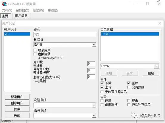Screen dimensions: 165x123
Task: Maximize the TYPSoft FTP window
Action: (x=147, y=4)
